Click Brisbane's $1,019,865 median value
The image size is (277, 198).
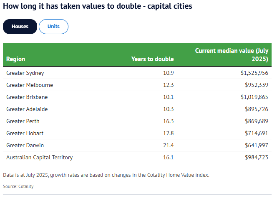tap(254, 97)
